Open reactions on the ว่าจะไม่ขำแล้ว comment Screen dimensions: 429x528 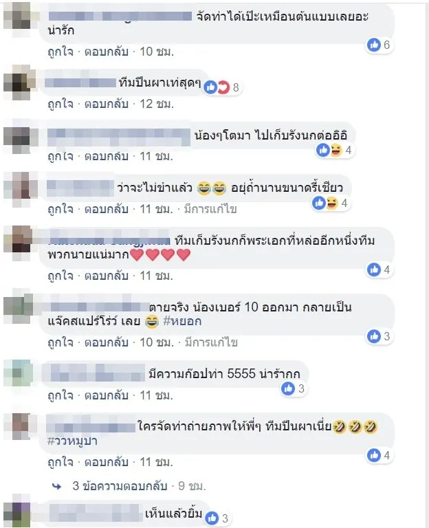point(331,203)
